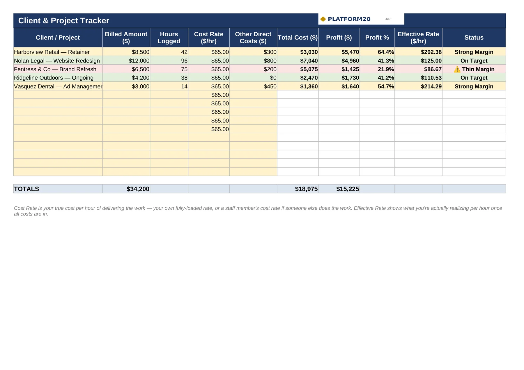Click the Nolan Legal — Website Redesign cell
This screenshot has height=370, width=524.
(x=58, y=61)
